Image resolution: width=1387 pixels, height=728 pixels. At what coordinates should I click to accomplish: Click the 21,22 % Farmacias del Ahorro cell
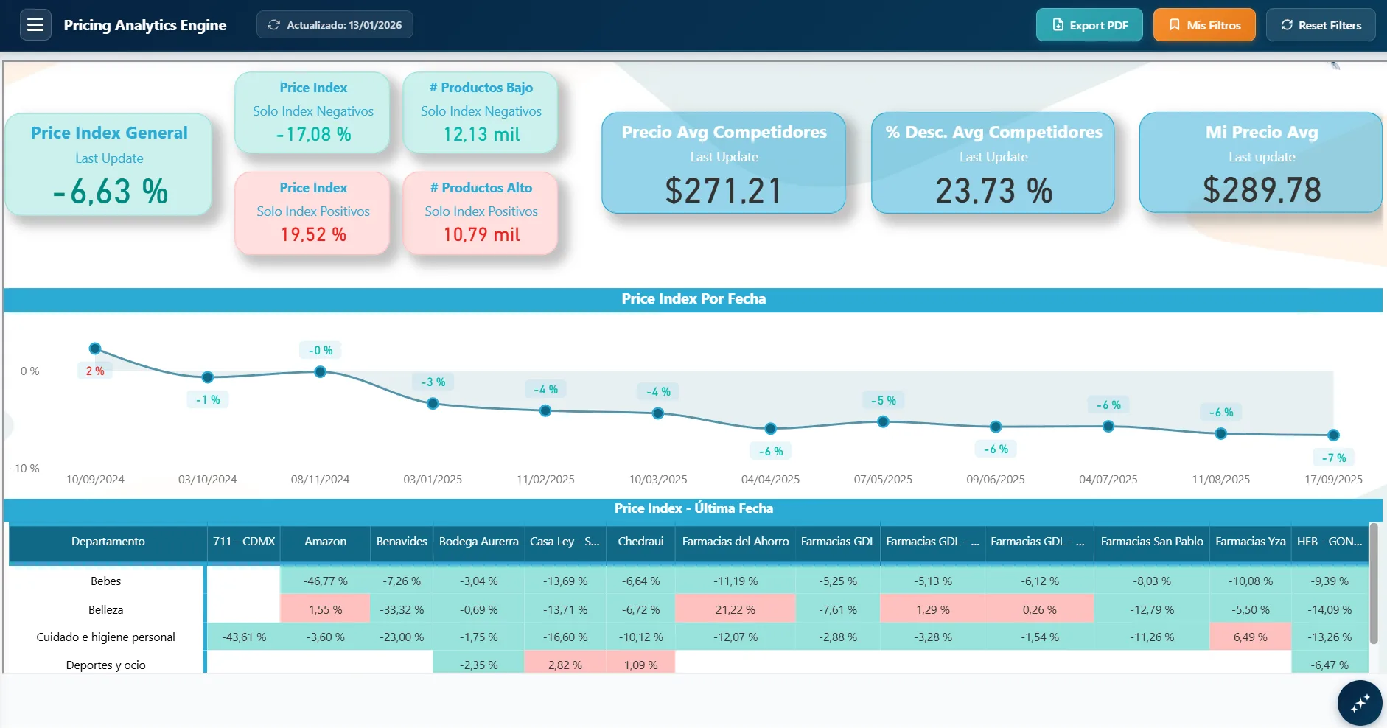coord(736,610)
